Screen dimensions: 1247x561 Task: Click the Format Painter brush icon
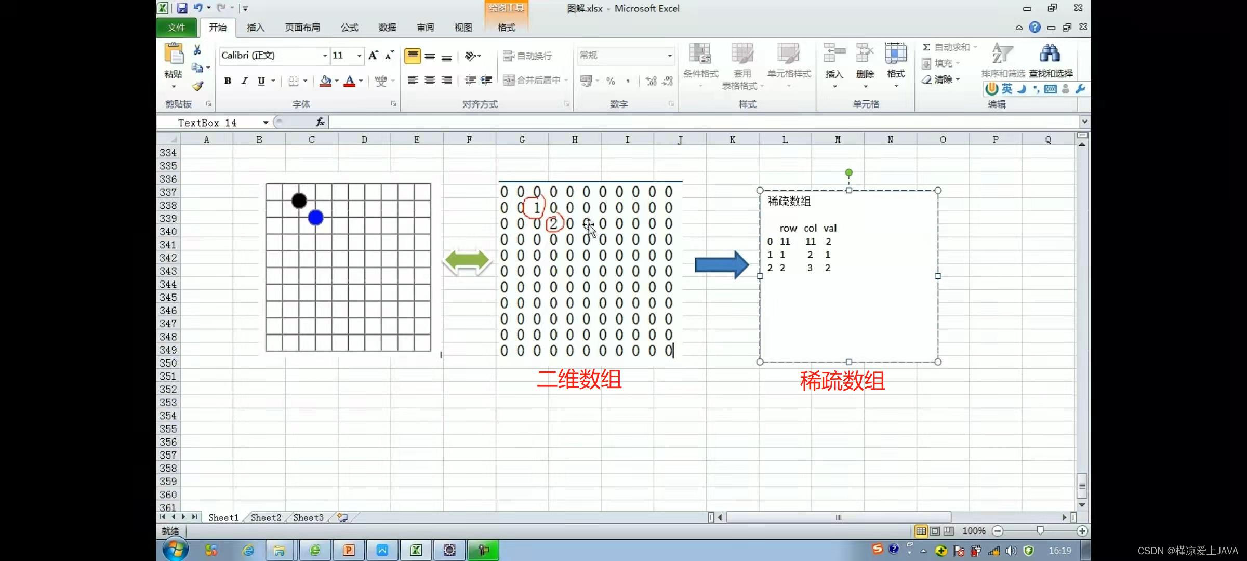pyautogui.click(x=197, y=86)
